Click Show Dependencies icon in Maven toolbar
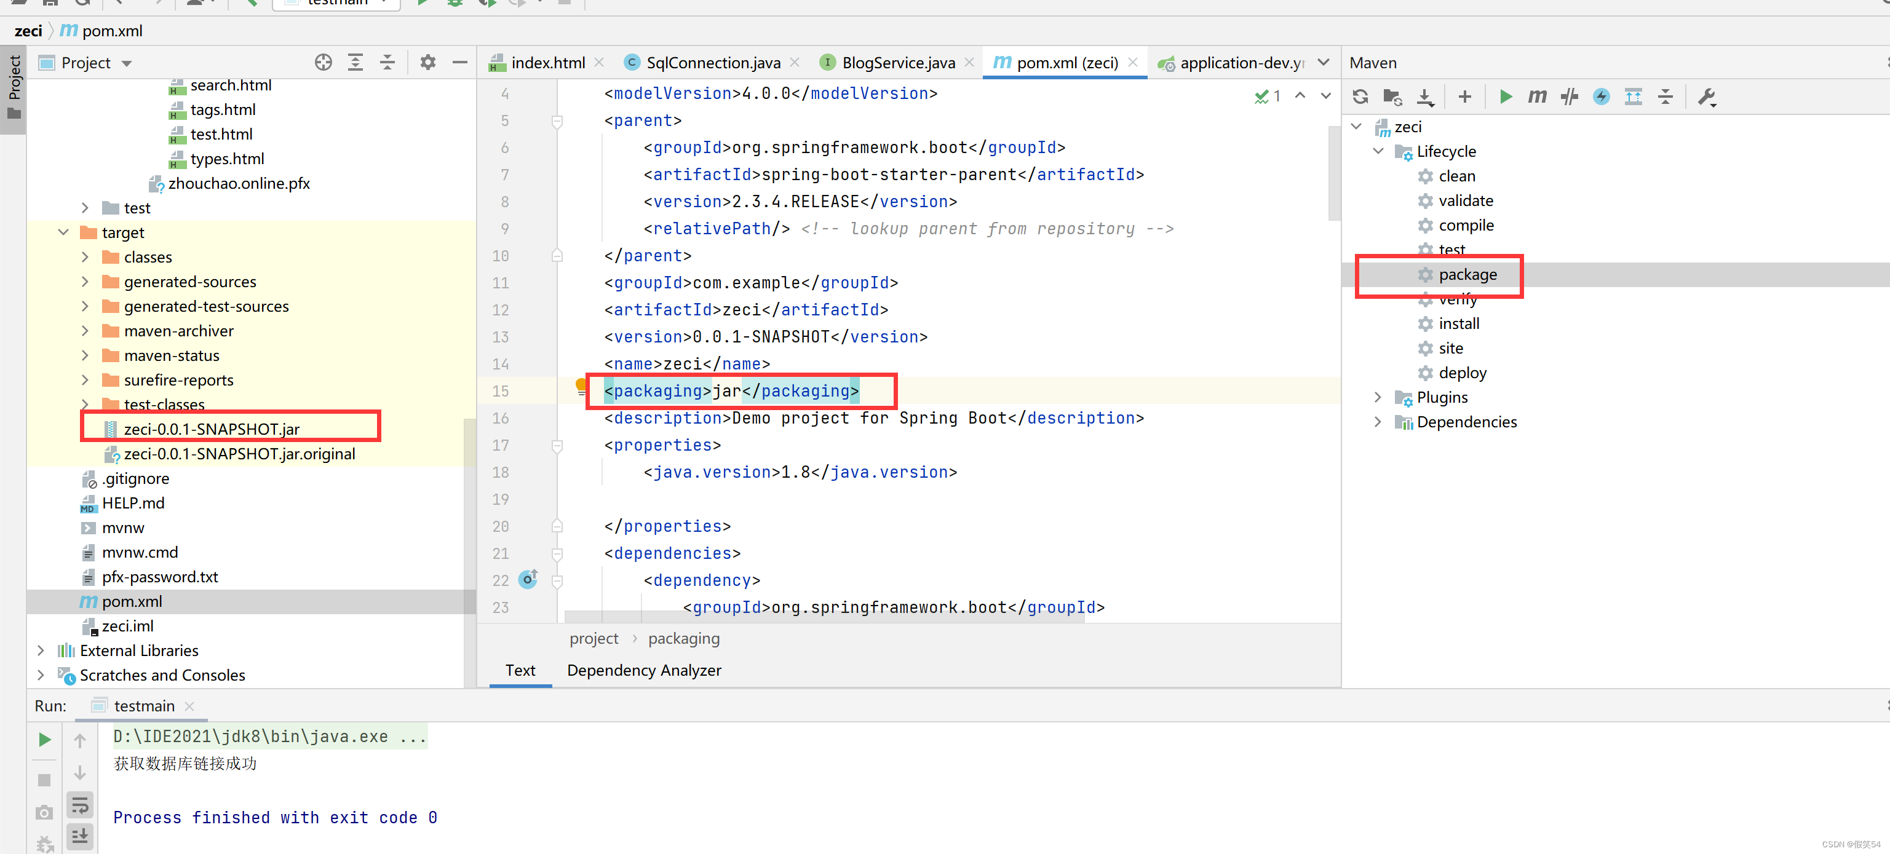This screenshot has width=1890, height=854. coord(1633,97)
